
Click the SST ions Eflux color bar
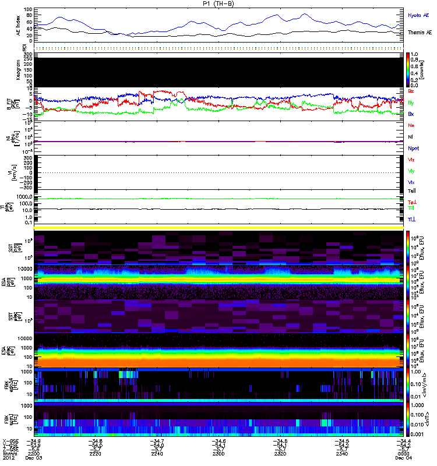(408, 248)
